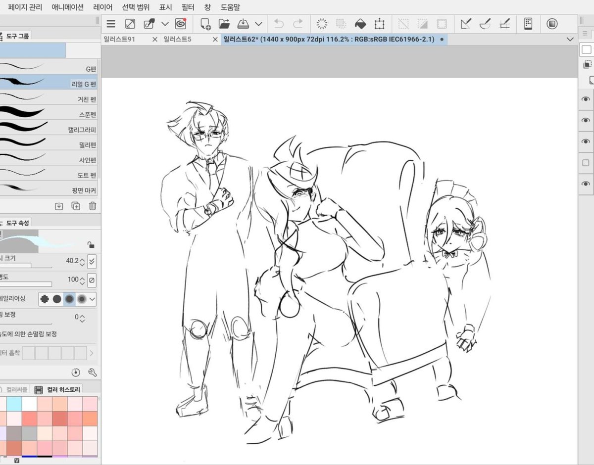Image resolution: width=594 pixels, height=465 pixels.
Task: Click the Snap to special ruler icon
Action: tap(485, 24)
